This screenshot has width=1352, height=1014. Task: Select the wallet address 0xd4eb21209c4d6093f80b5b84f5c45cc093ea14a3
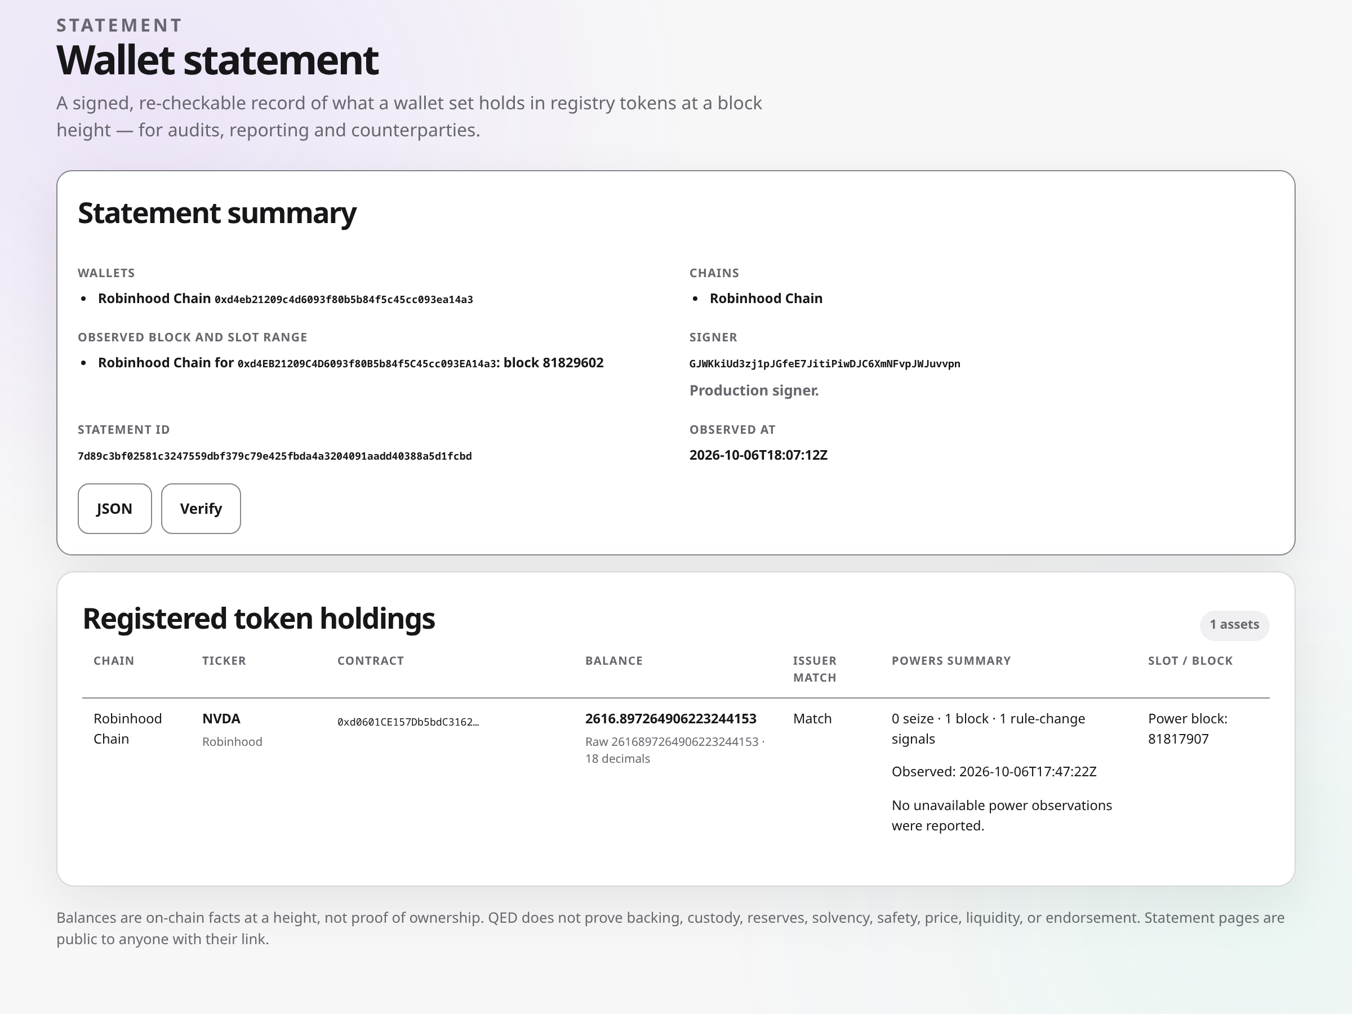pyautogui.click(x=344, y=300)
